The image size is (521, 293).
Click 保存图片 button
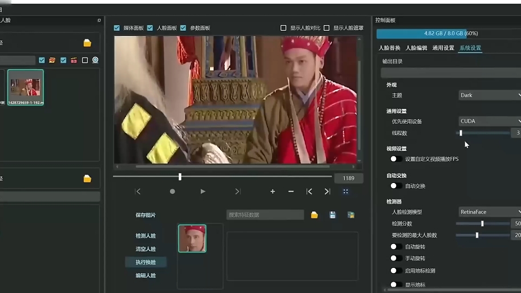pos(146,215)
